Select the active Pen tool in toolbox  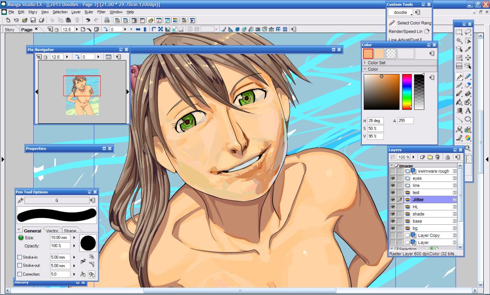click(459, 77)
